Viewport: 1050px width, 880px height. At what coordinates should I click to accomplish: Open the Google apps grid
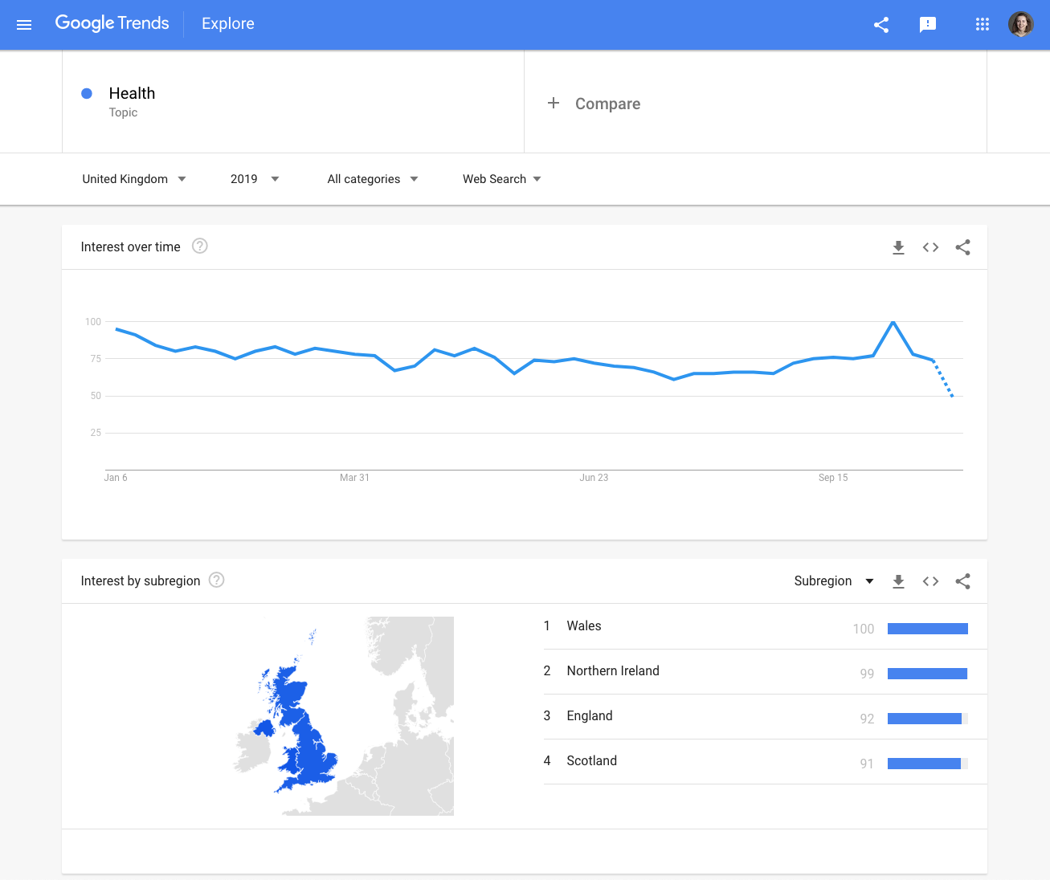[982, 24]
